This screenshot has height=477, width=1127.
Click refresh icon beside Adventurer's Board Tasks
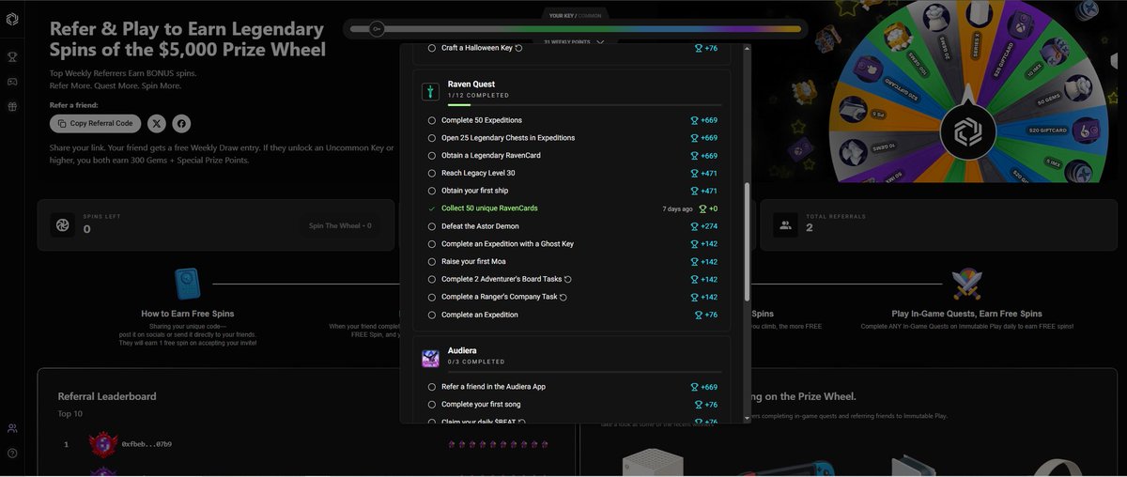point(568,280)
